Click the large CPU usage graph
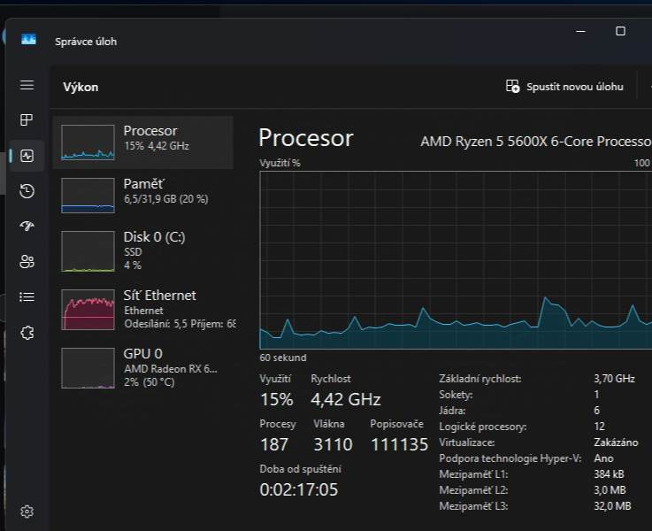 [455, 259]
